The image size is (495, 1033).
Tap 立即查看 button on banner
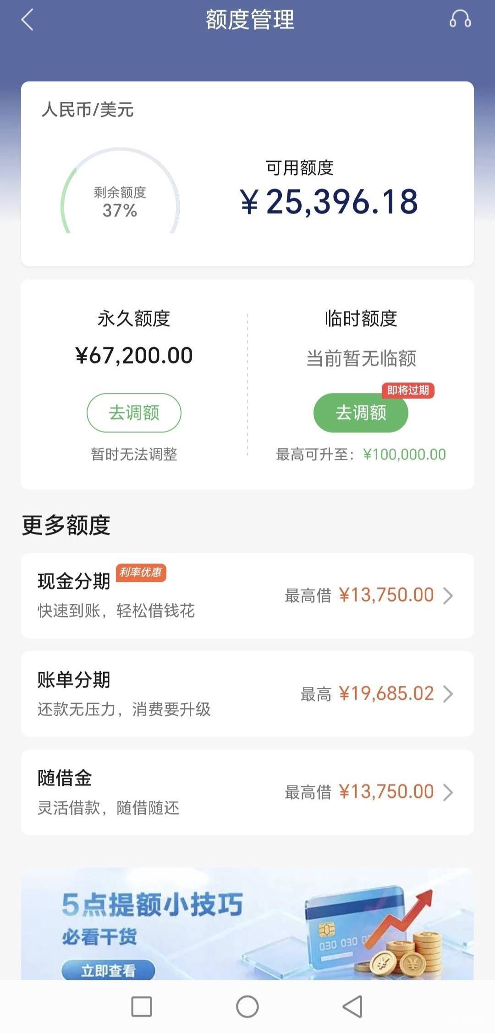108,970
